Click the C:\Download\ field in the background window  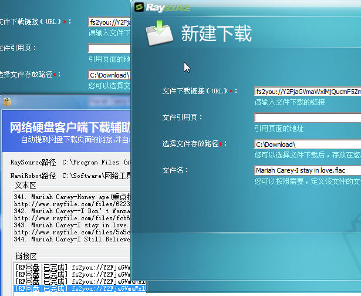point(110,75)
